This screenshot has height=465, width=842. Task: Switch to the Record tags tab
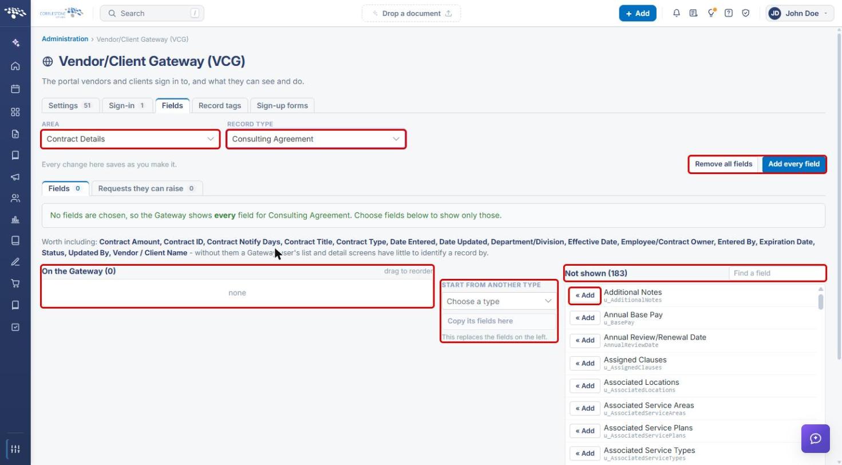[x=220, y=105]
